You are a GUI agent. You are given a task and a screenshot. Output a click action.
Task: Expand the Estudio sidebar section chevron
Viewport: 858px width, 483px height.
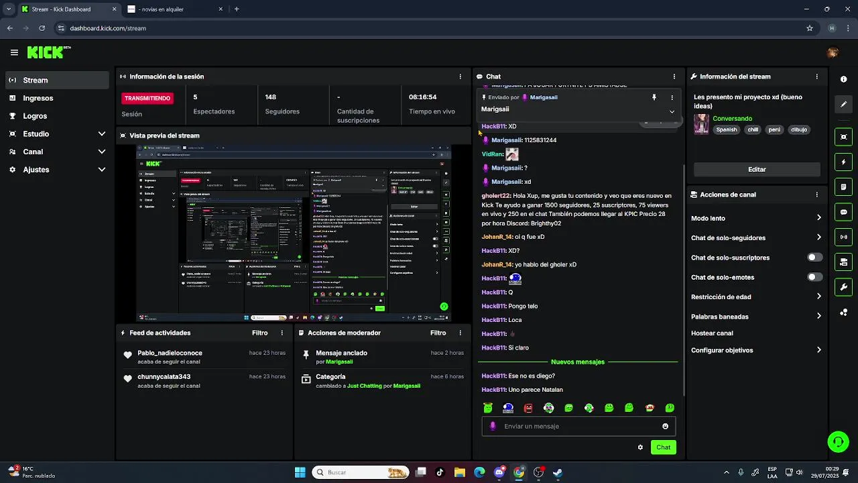(102, 134)
